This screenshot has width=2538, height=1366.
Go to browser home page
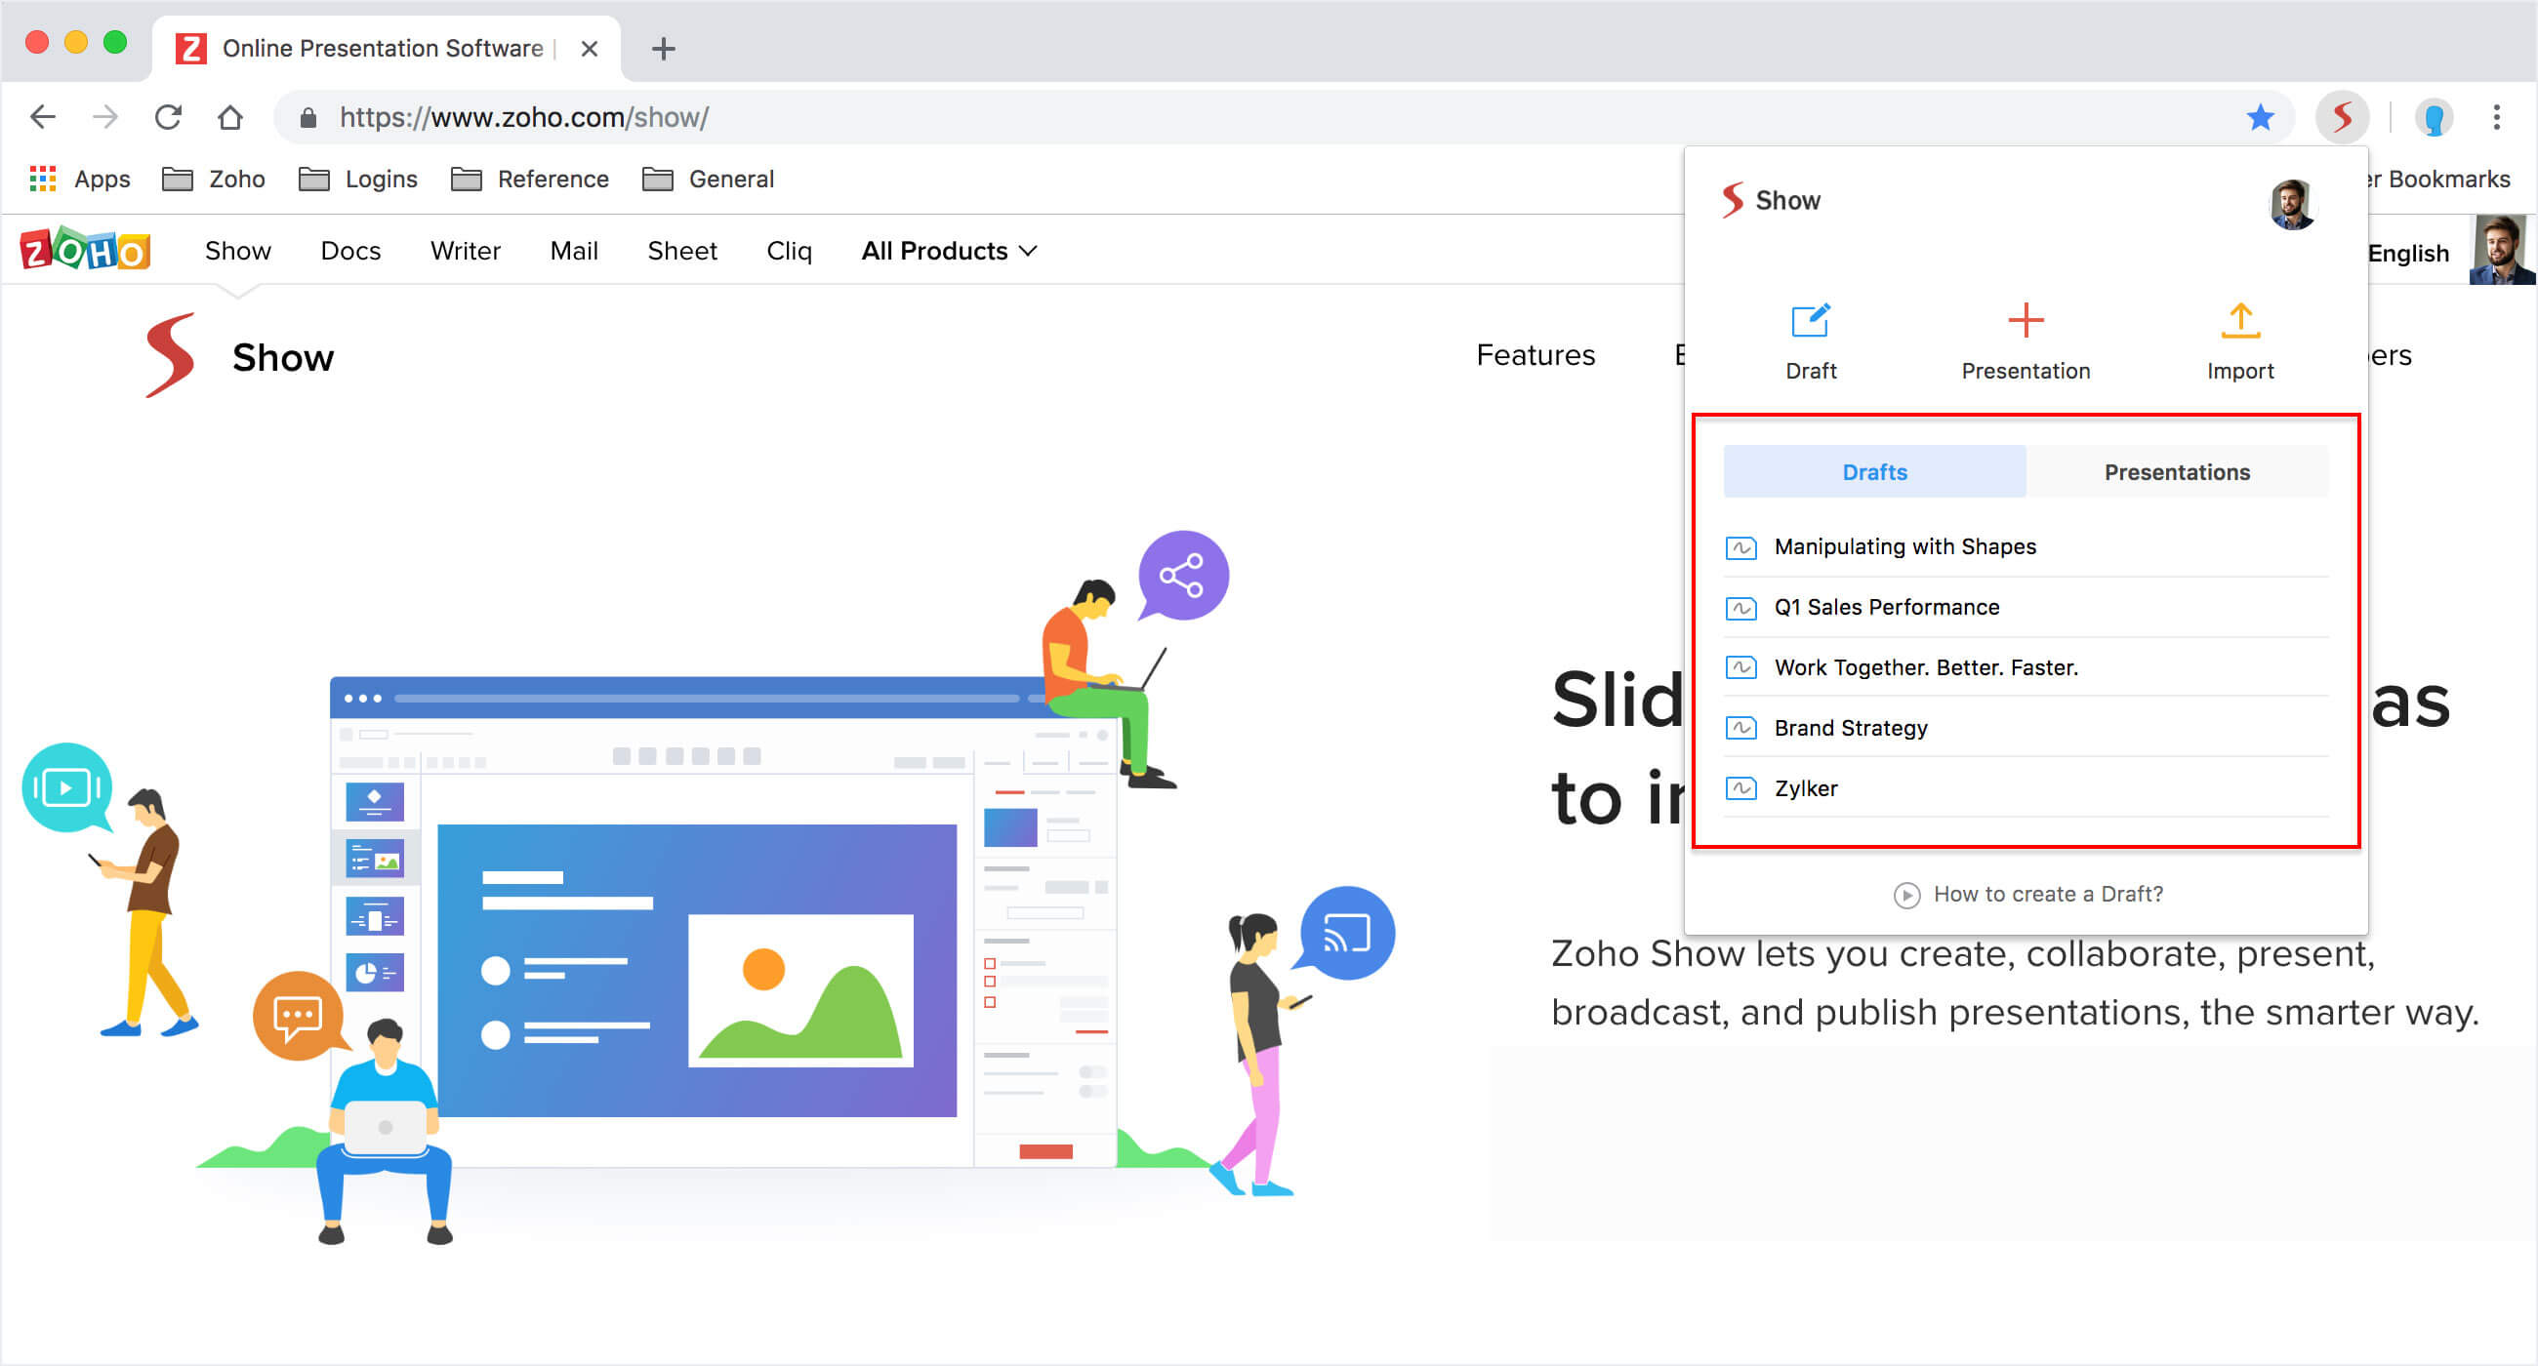point(230,118)
